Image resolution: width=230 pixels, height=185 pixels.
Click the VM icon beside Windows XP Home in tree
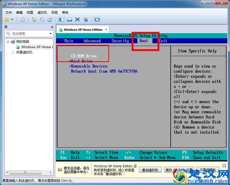[x=18, y=47]
